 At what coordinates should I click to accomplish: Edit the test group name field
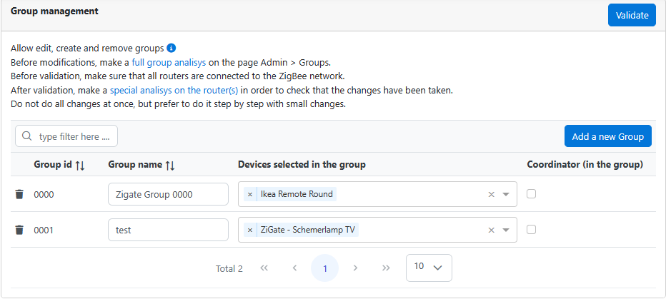tap(168, 230)
